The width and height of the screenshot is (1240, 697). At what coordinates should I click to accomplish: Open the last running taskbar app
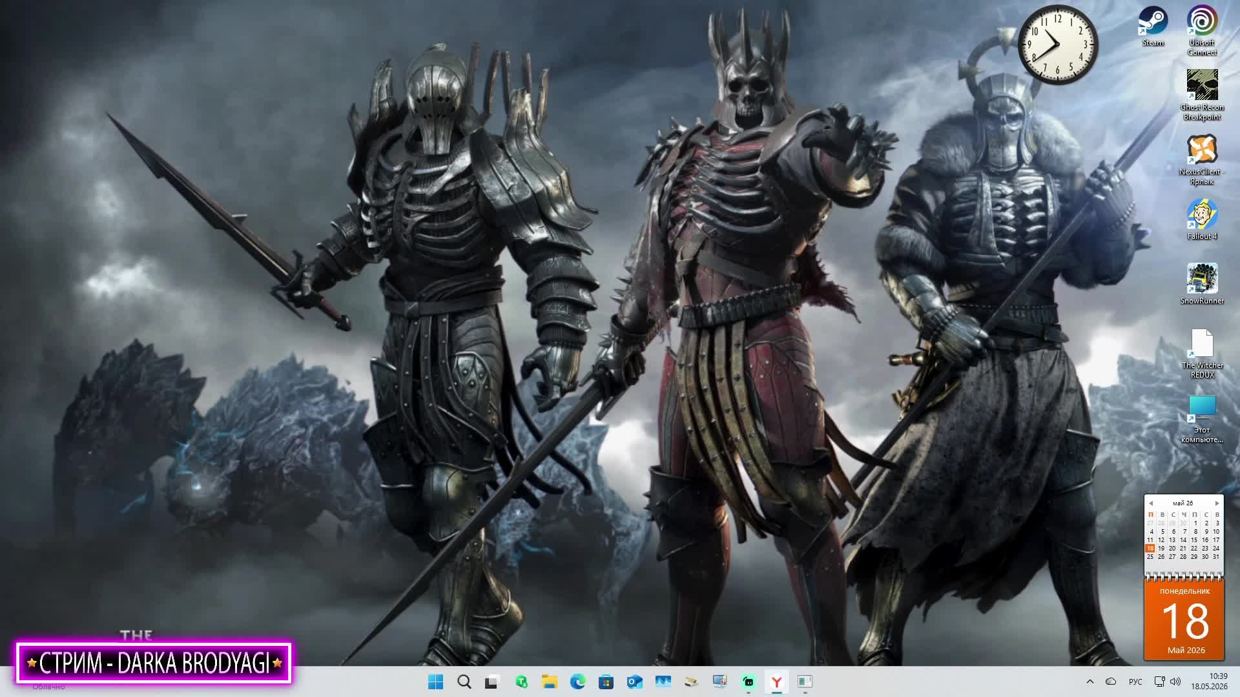(805, 682)
